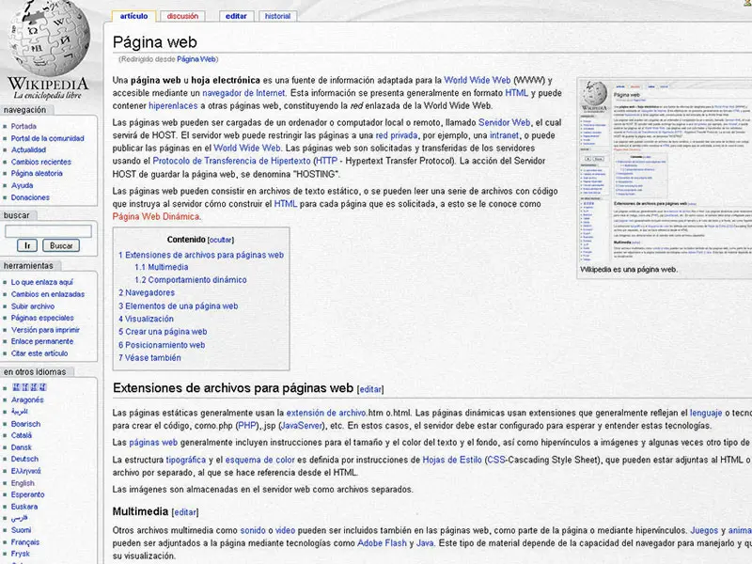The height and width of the screenshot is (564, 752).
Task: Switch to the discusión tab
Action: (x=182, y=16)
